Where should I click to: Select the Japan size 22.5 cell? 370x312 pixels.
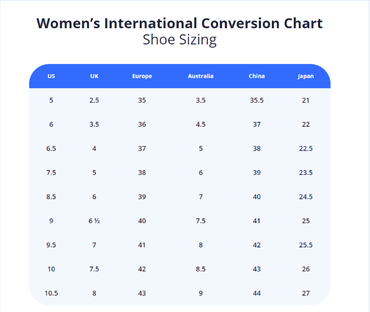click(306, 148)
